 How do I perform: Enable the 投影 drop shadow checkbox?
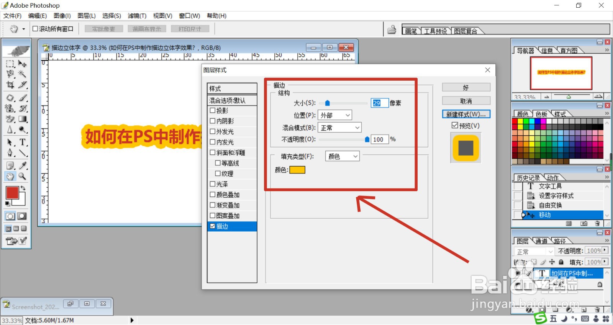tap(213, 110)
